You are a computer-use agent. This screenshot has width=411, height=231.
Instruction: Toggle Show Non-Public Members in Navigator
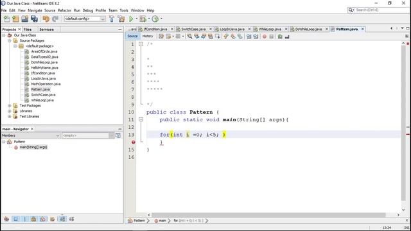pos(33,219)
